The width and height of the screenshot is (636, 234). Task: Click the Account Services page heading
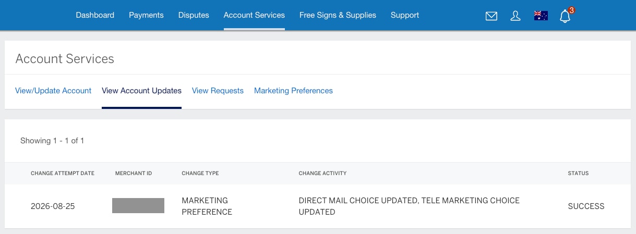tap(65, 59)
